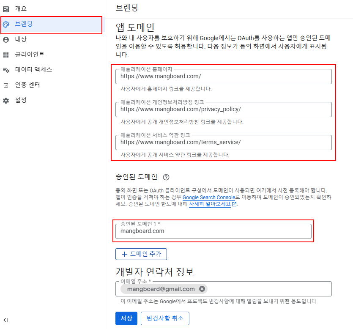Focus the 애플리케이션 홈페이지 URL field
This screenshot has width=353, height=329.
point(224,77)
